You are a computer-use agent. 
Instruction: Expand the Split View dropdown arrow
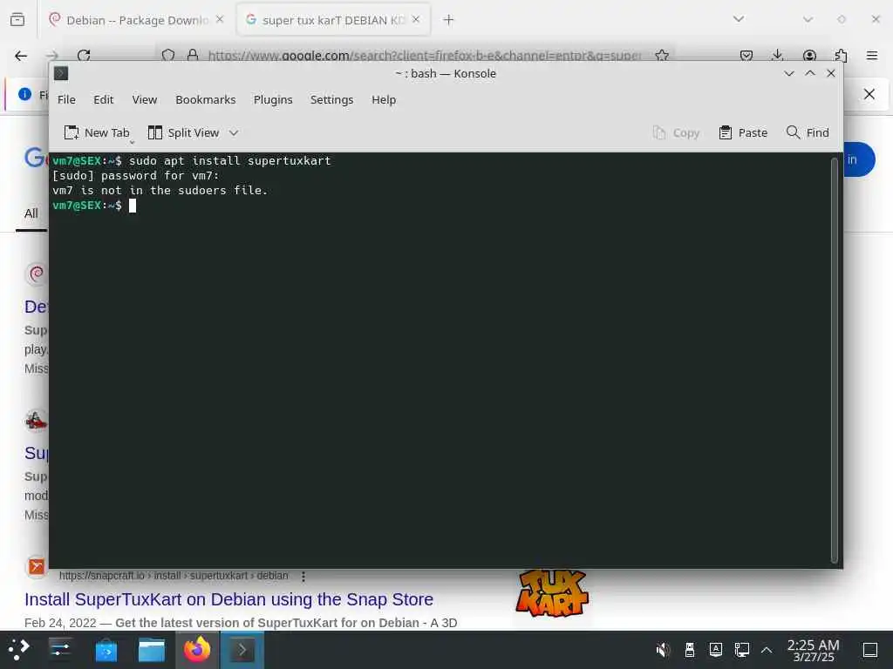point(234,132)
